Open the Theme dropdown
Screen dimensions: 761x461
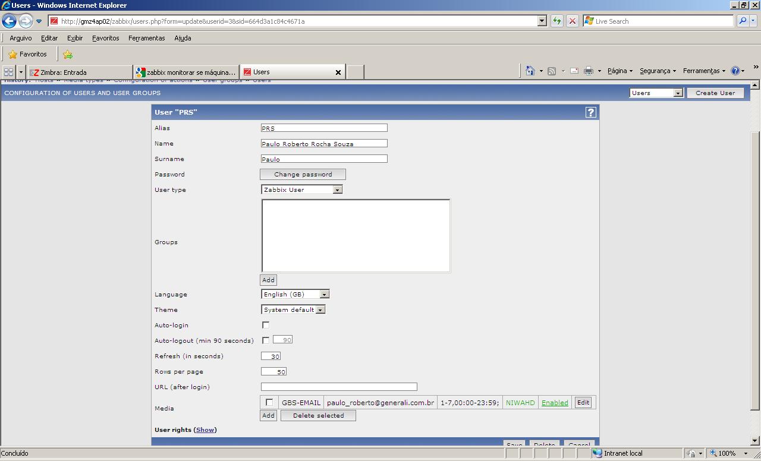(294, 310)
